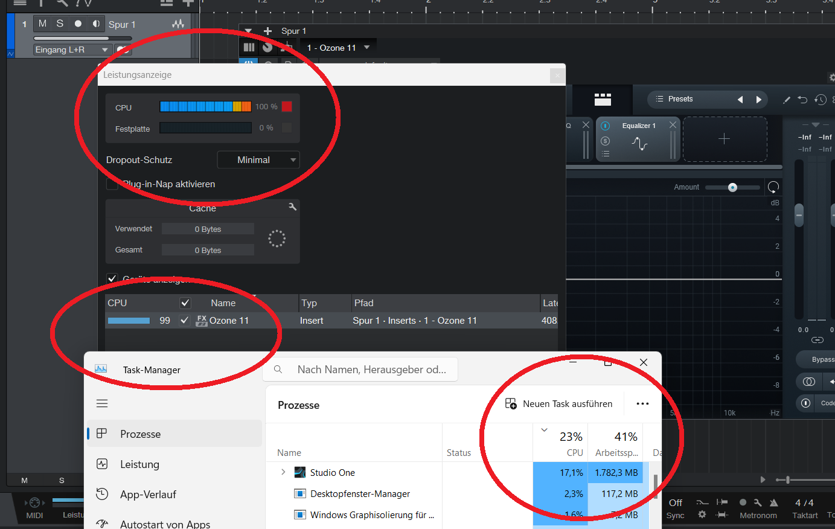Solo the Equalizer 1 module

[x=606, y=141]
